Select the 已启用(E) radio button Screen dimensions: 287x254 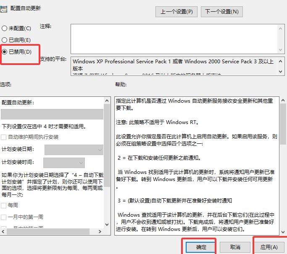tap(4, 40)
